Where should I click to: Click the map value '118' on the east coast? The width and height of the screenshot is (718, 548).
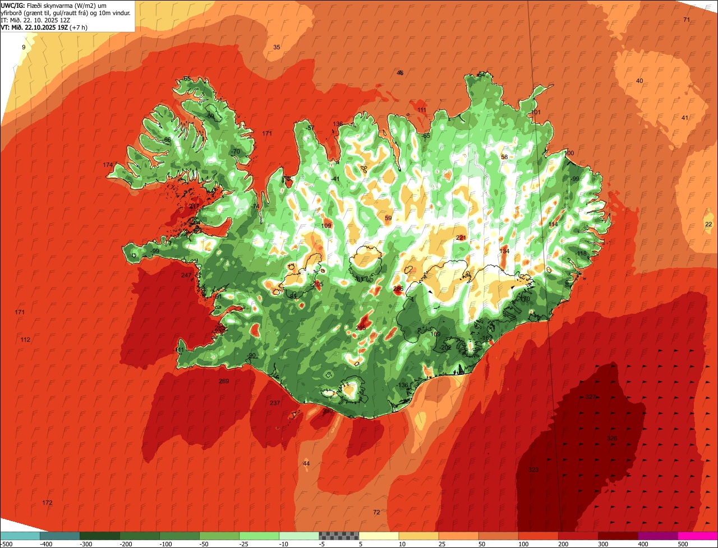(581, 253)
